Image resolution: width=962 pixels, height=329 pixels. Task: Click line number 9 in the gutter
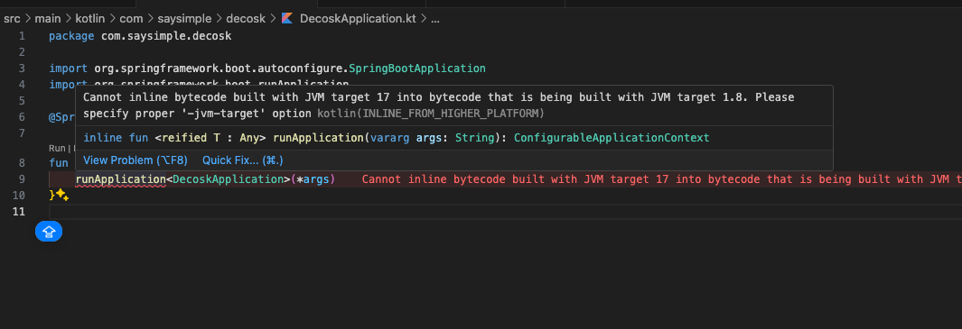click(22, 179)
